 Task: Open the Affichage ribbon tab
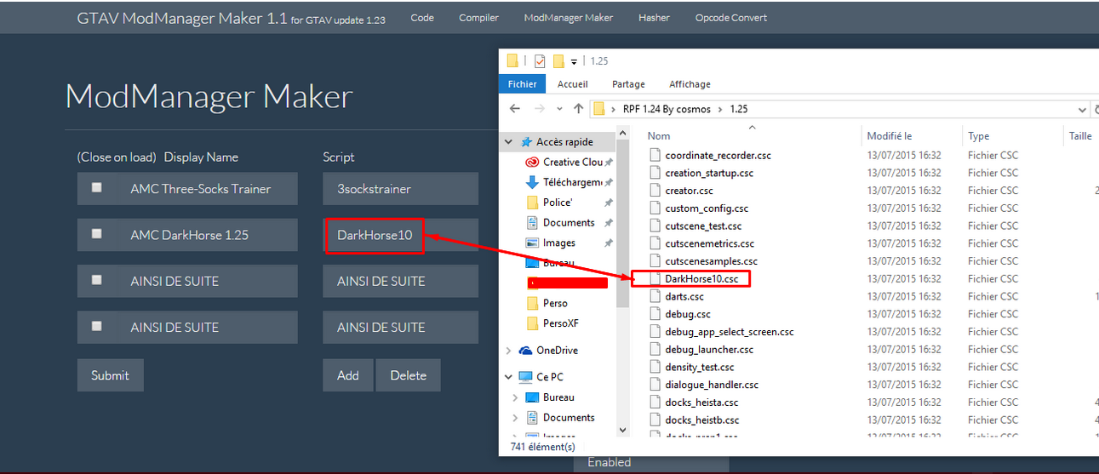(690, 83)
